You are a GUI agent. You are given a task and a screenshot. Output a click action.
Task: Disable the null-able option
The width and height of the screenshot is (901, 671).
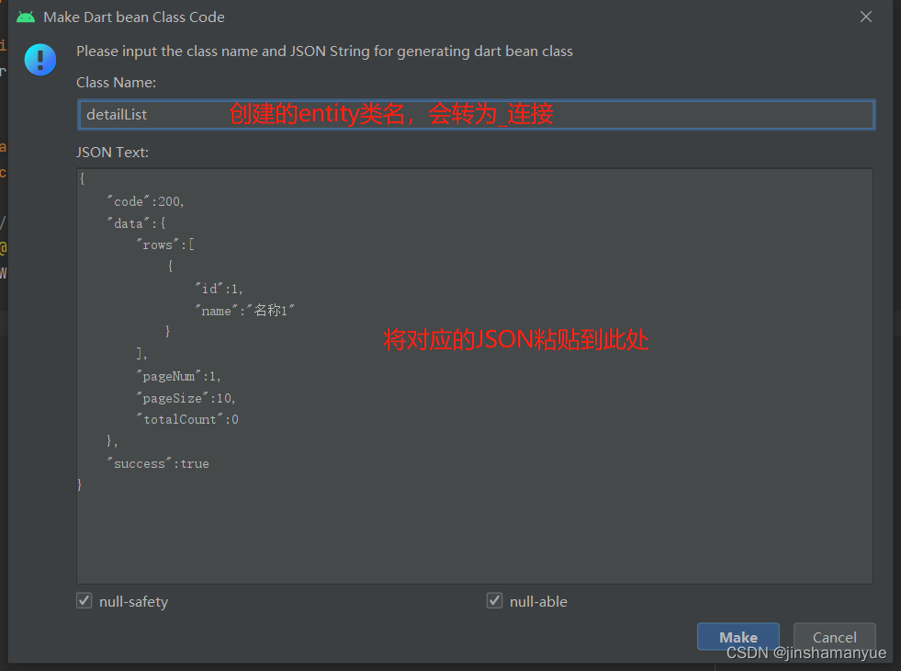pyautogui.click(x=494, y=600)
